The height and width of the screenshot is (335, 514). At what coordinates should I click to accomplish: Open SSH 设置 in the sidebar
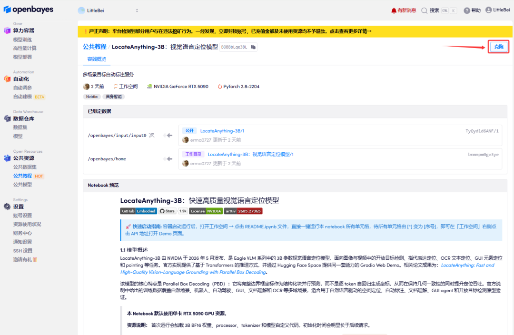click(x=23, y=251)
